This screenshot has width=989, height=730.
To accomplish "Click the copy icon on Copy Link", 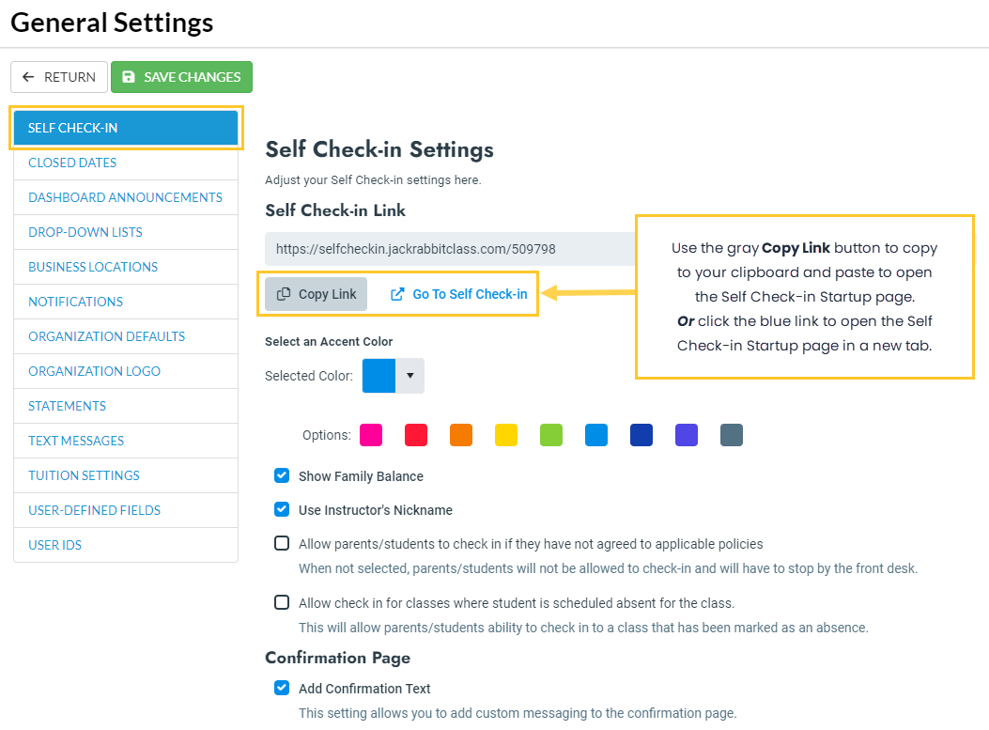I will tap(284, 294).
